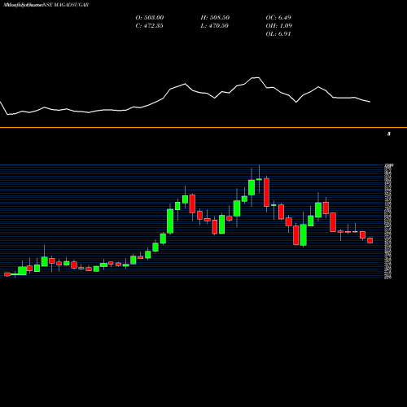
Task: Click the close value C: 472.35
Action: [x=149, y=25]
